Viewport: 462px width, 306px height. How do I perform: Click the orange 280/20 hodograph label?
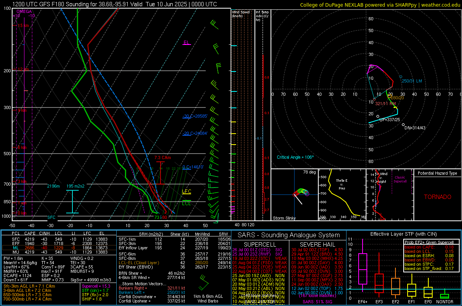click(397, 98)
